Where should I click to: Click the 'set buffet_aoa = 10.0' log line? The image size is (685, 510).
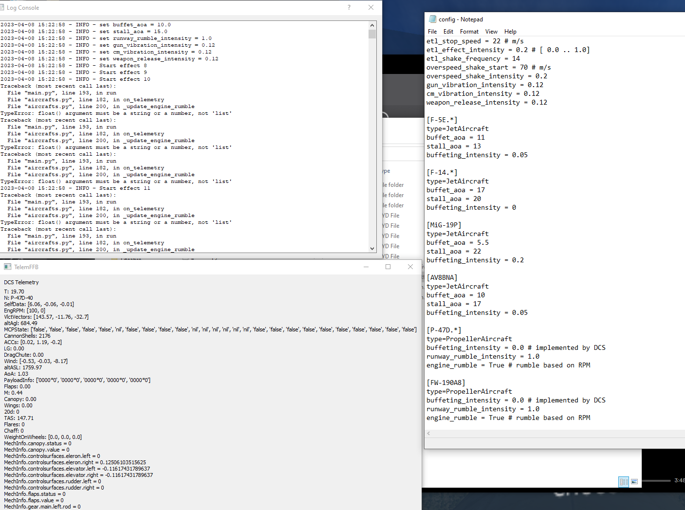[x=86, y=25]
